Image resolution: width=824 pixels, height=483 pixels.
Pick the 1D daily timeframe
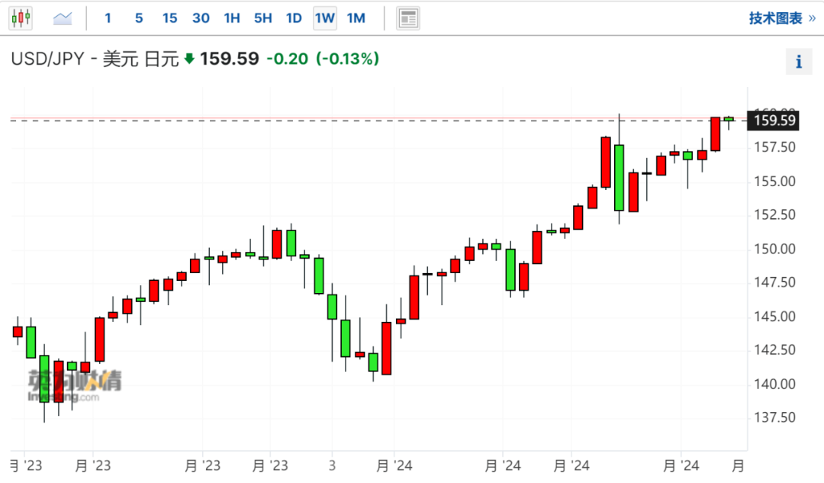(294, 18)
